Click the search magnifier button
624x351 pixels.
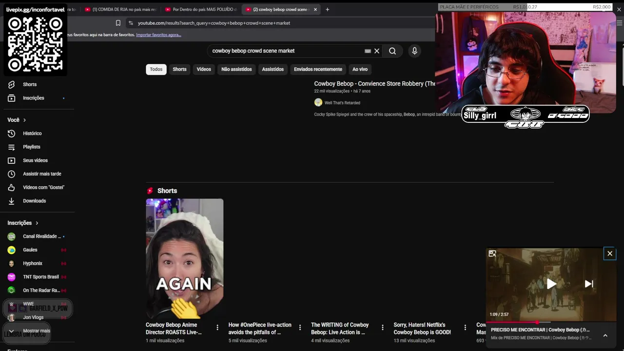[392, 51]
